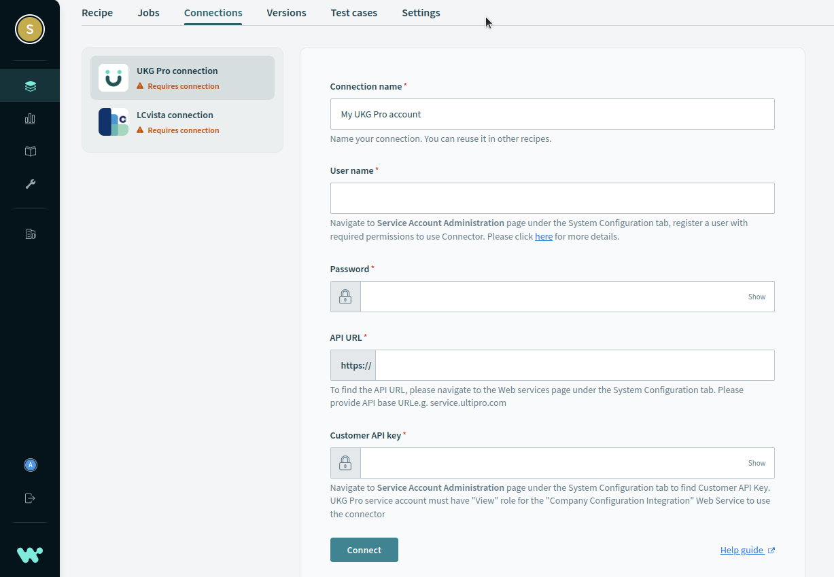Open the Tools wrench icon
The height and width of the screenshot is (577, 834).
30,184
